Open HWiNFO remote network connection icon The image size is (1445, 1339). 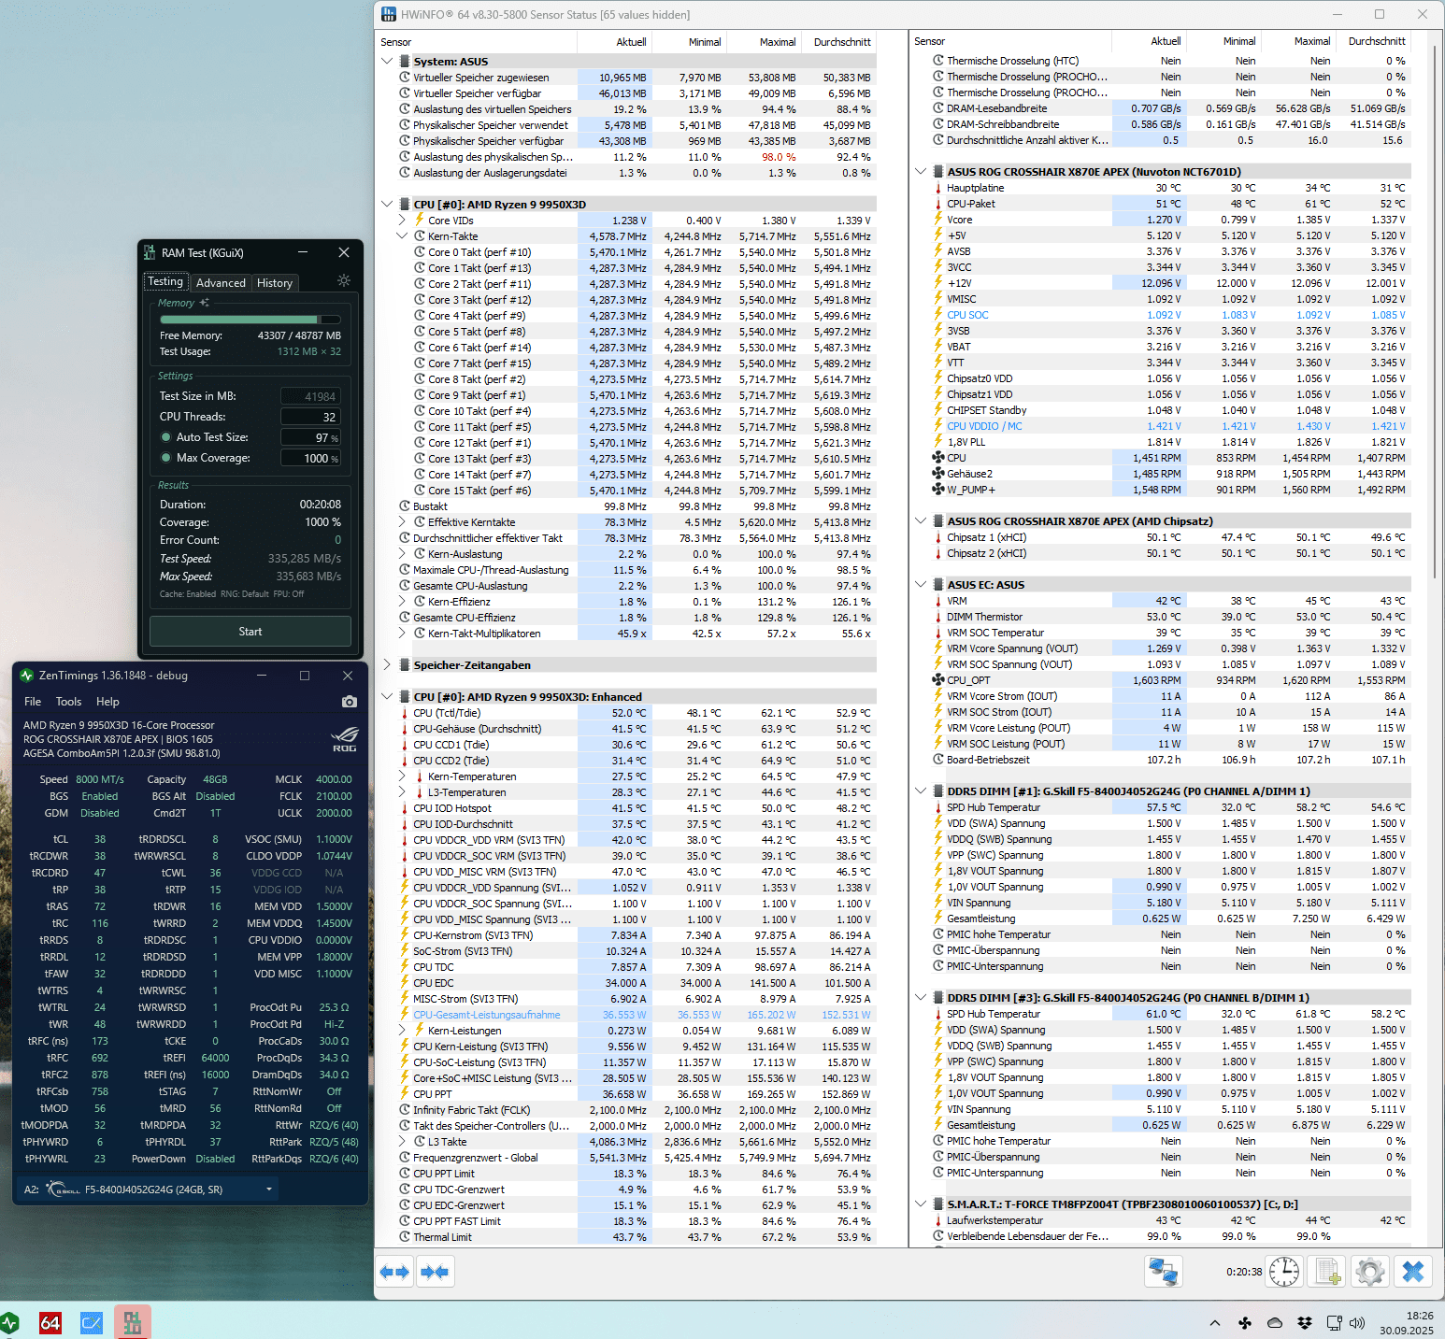(x=1164, y=1272)
